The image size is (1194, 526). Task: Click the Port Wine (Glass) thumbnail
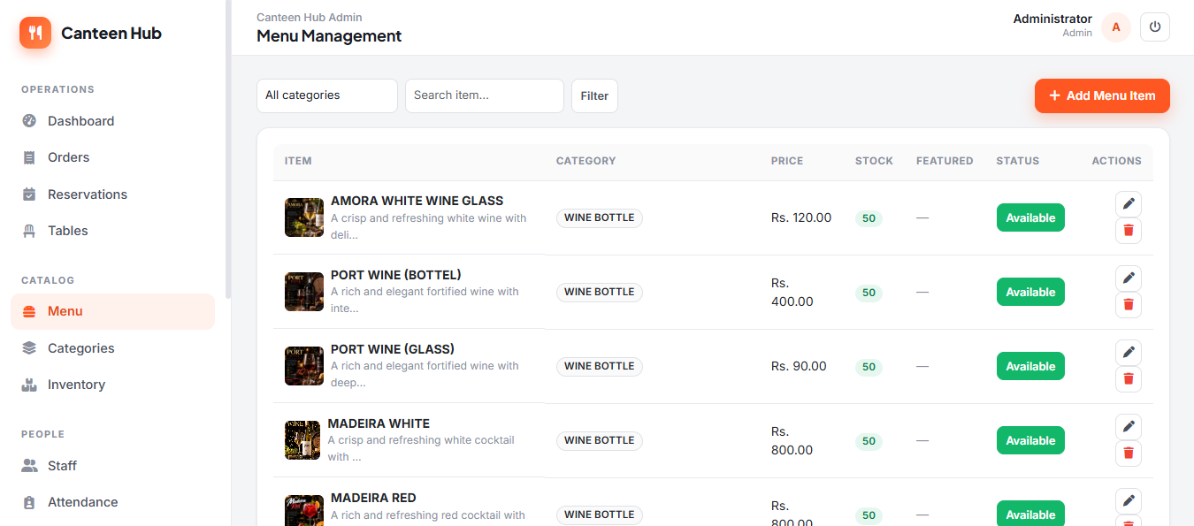(x=304, y=366)
